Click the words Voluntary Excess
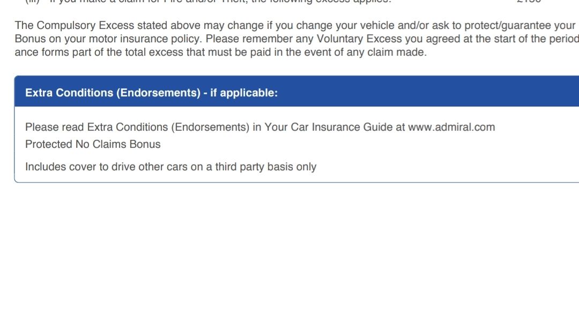 [x=359, y=39]
